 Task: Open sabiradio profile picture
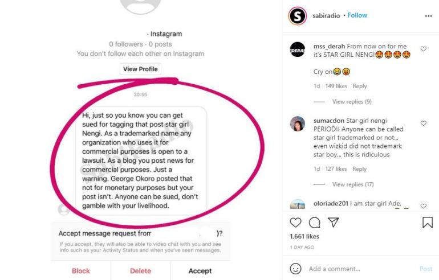pyautogui.click(x=297, y=16)
